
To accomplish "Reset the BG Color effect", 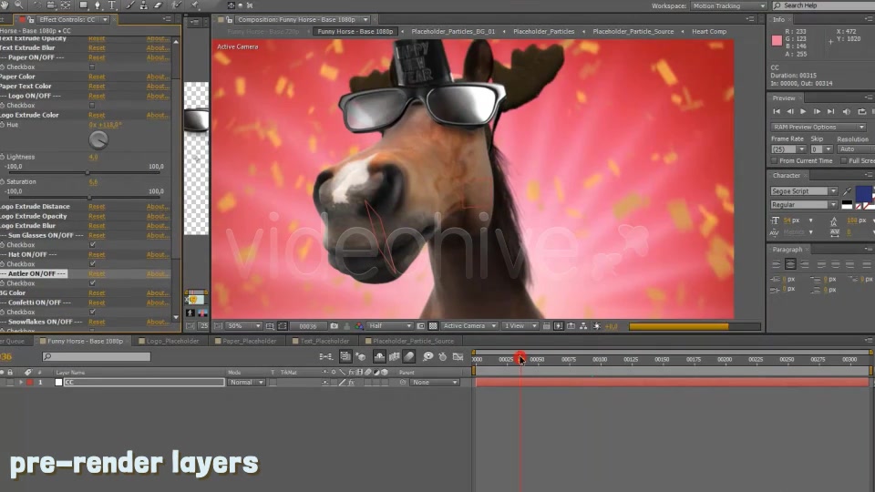I will (x=97, y=293).
